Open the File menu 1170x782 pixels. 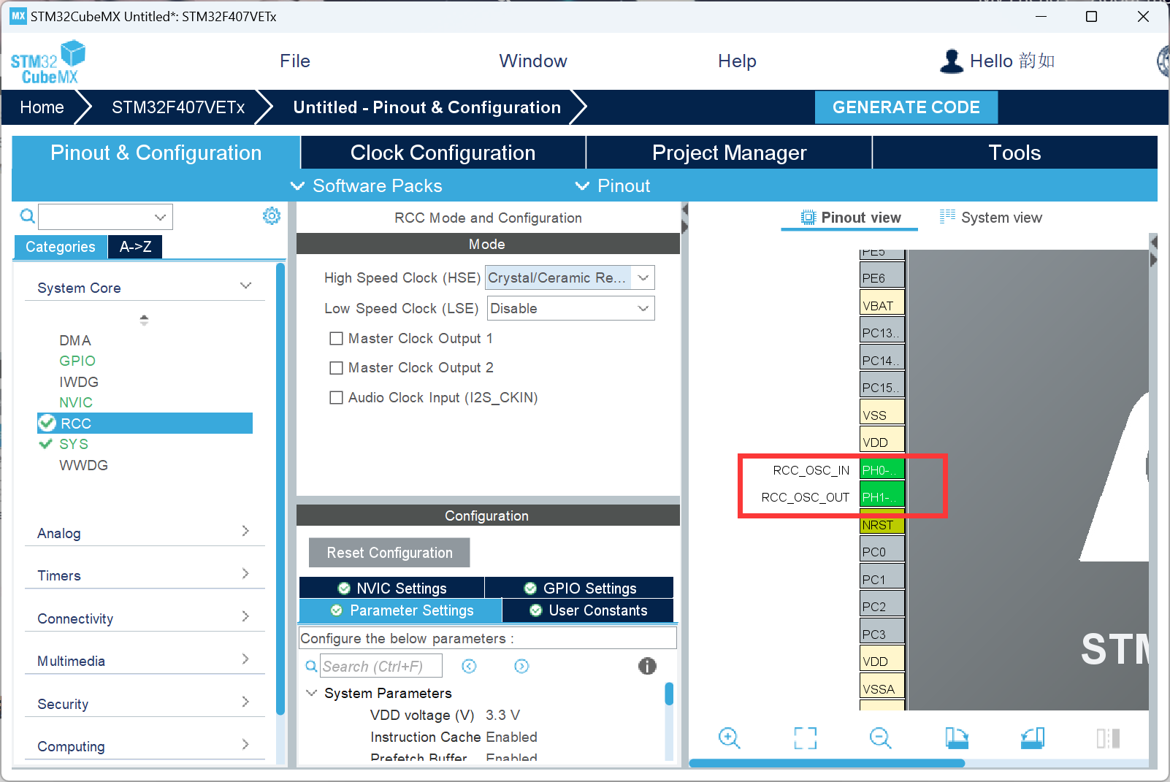pyautogui.click(x=295, y=61)
